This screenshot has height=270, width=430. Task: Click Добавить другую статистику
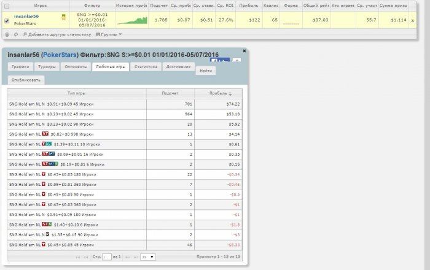coord(57,34)
